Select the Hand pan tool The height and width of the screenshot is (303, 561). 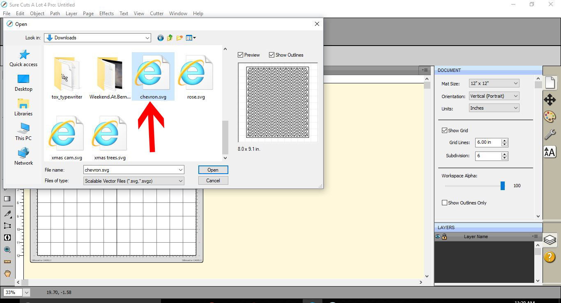(7, 273)
